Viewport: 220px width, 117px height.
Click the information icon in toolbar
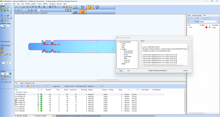coord(50,7)
